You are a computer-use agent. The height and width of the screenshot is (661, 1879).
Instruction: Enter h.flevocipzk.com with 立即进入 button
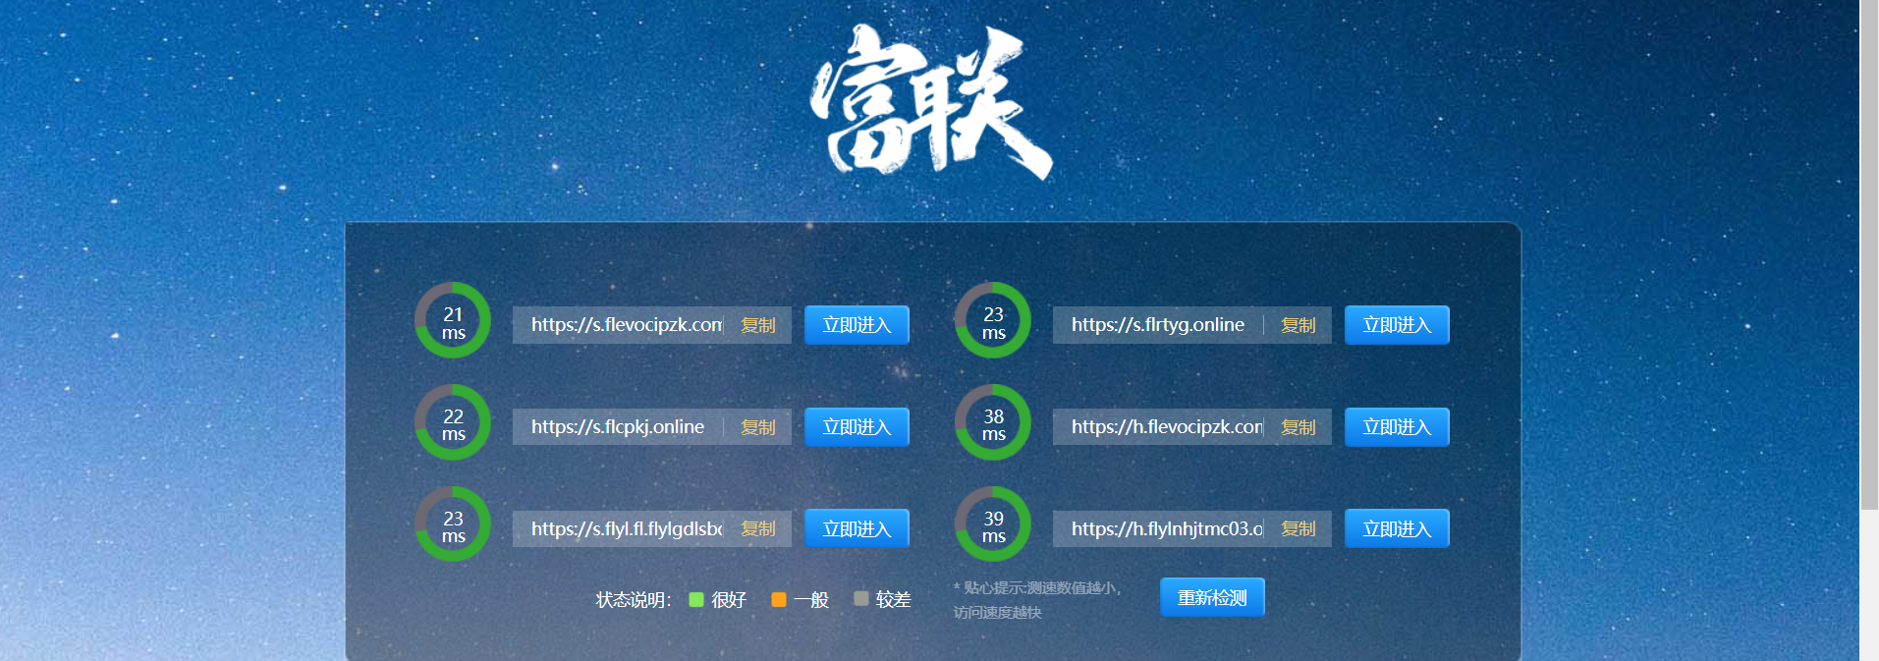(1397, 427)
